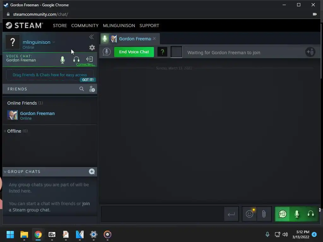
Task: Click the camera indicator in Chrome address bar
Action: pyautogui.click(x=314, y=14)
